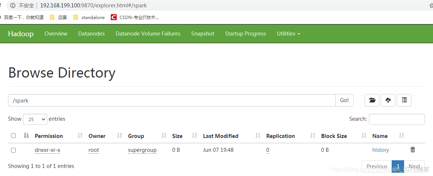Image resolution: width=433 pixels, height=176 pixels.
Task: Click the sort arrows next to Block Size
Action: click(364, 136)
